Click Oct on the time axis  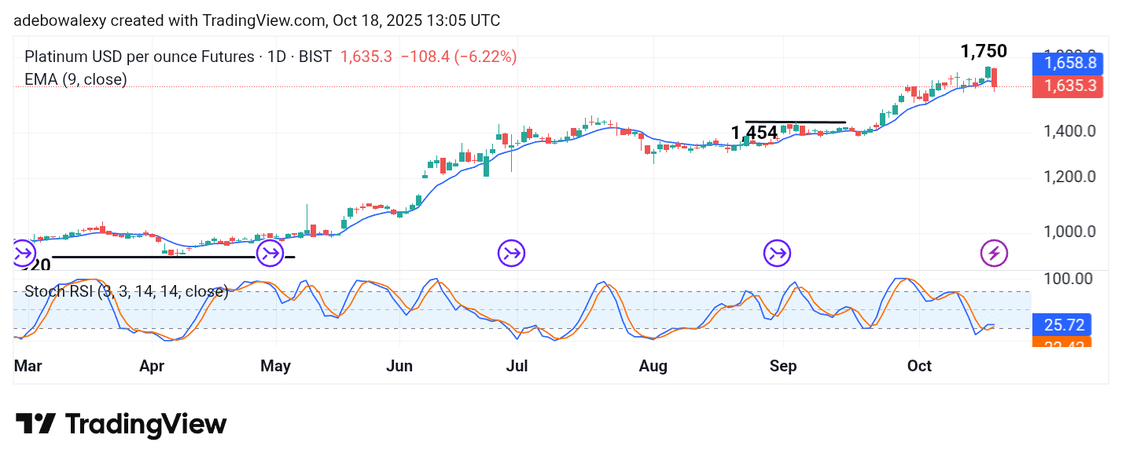click(919, 367)
